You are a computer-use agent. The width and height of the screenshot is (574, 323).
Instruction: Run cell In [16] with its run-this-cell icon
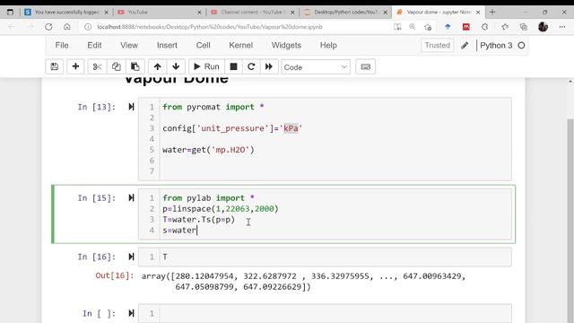pos(131,258)
